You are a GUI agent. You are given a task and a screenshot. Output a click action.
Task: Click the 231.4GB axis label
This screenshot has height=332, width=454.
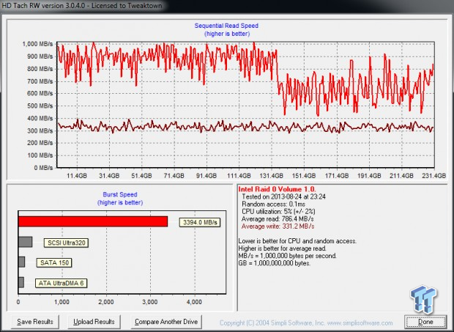pyautogui.click(x=433, y=176)
